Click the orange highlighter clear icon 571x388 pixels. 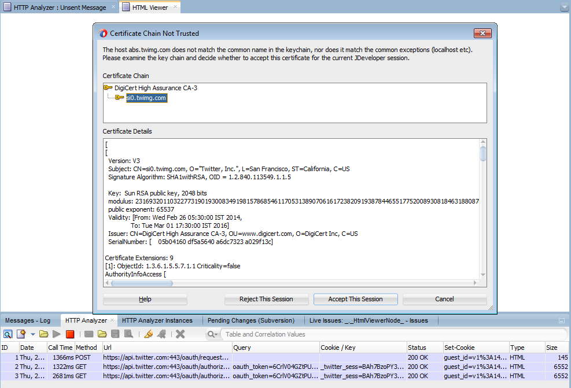[148, 334]
